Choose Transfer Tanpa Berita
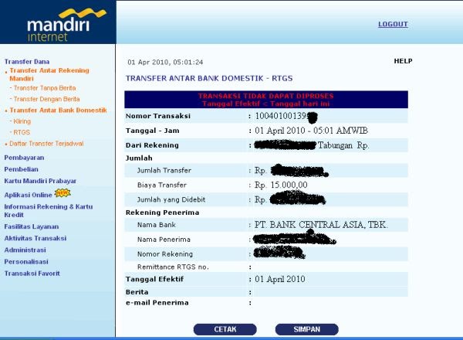 tap(45, 88)
